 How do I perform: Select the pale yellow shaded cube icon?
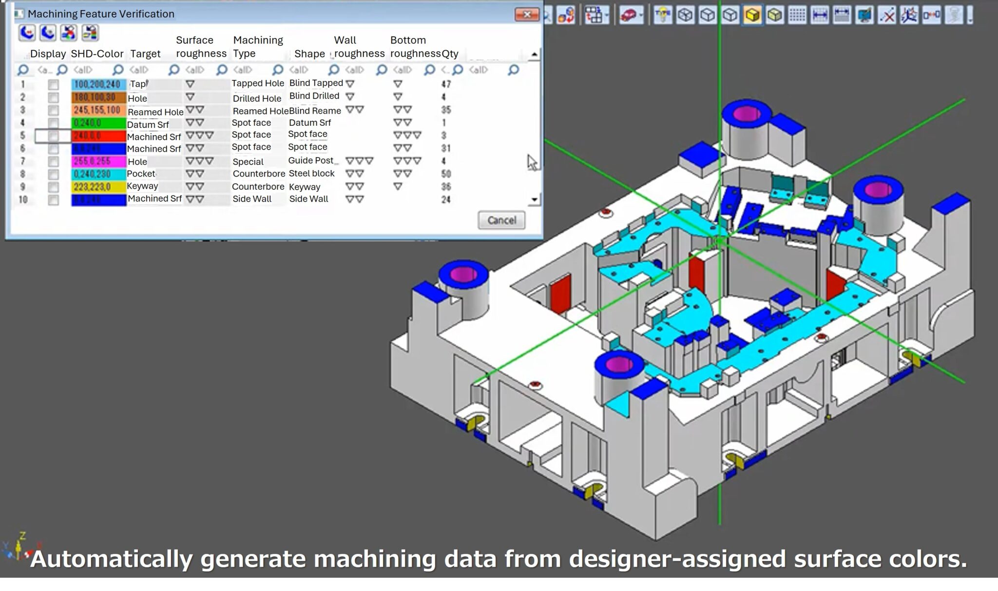click(x=775, y=15)
